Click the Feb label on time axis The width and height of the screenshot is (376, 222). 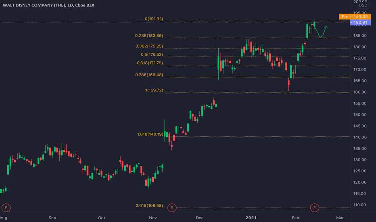295,218
